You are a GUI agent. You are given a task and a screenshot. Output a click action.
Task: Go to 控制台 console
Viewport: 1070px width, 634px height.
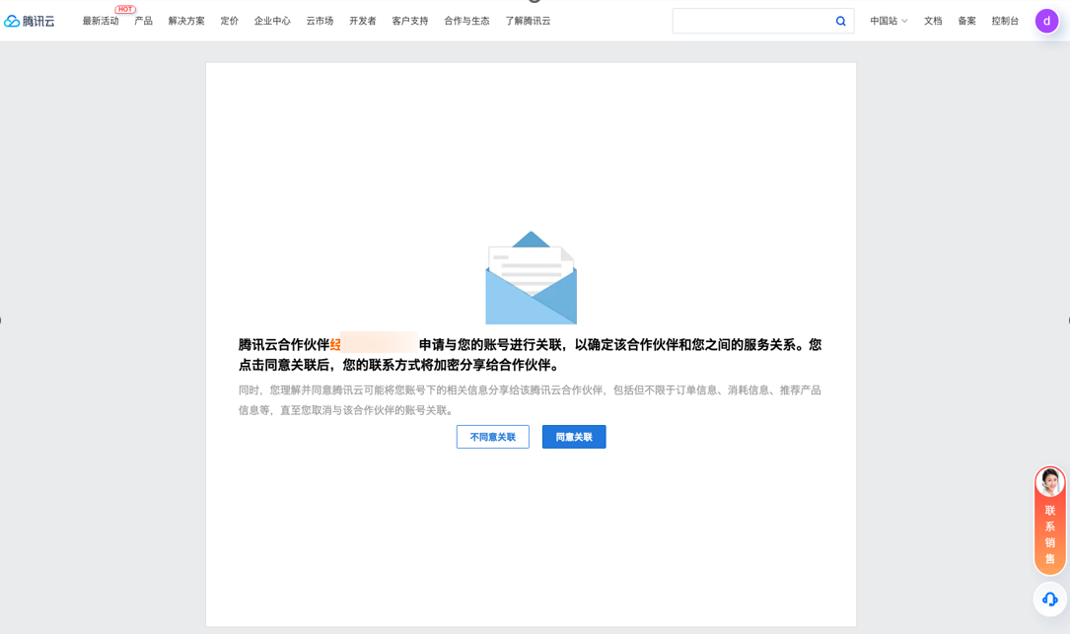[1005, 21]
